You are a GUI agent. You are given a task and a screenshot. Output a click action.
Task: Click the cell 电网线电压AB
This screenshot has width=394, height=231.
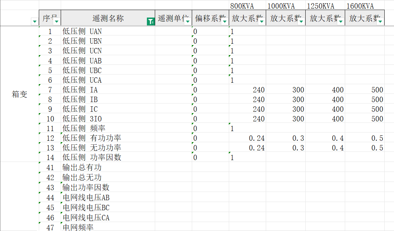coord(108,197)
